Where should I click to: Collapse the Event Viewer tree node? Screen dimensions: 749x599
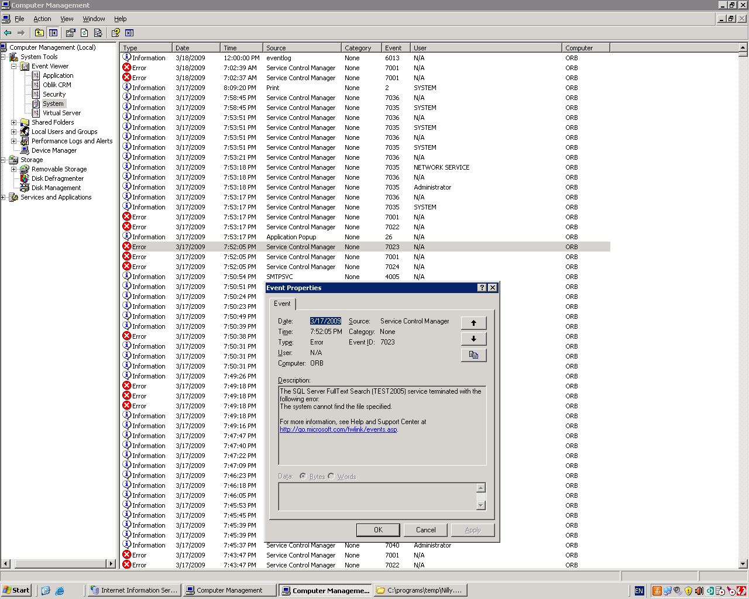tap(14, 66)
